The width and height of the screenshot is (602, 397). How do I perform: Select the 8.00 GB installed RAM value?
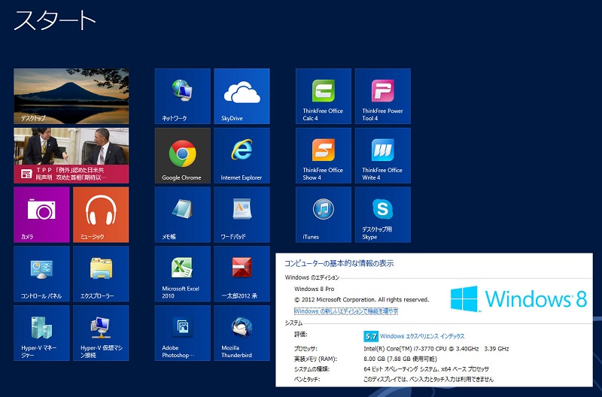point(400,359)
